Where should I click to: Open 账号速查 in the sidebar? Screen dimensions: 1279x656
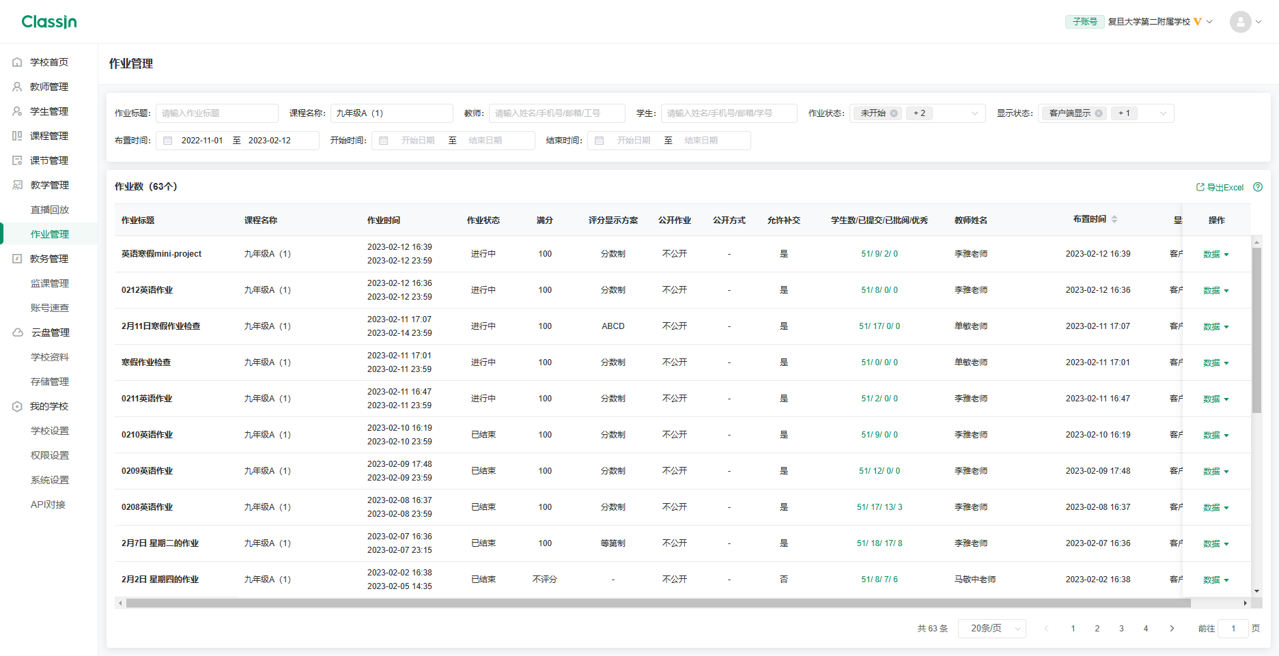point(50,308)
